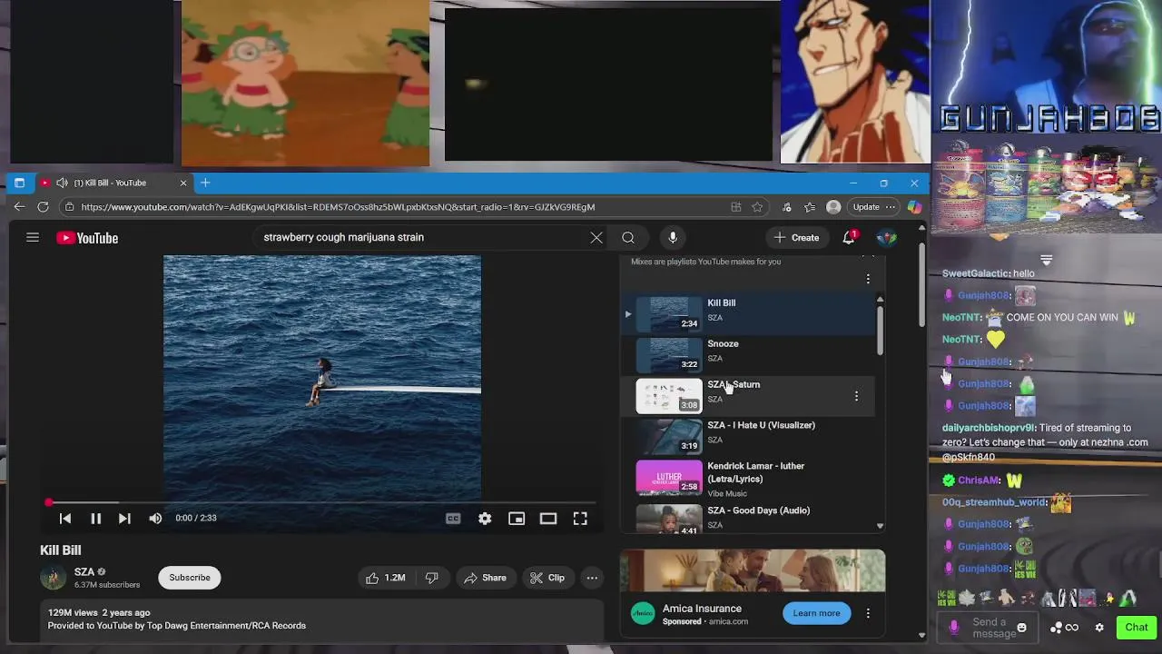
Task: Switch player to theater mode
Action: (548, 519)
